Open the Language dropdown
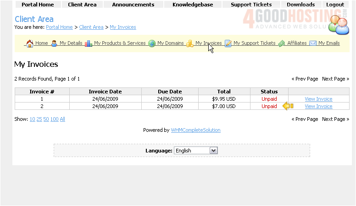Screen dimensions: 356x206 pos(195,151)
